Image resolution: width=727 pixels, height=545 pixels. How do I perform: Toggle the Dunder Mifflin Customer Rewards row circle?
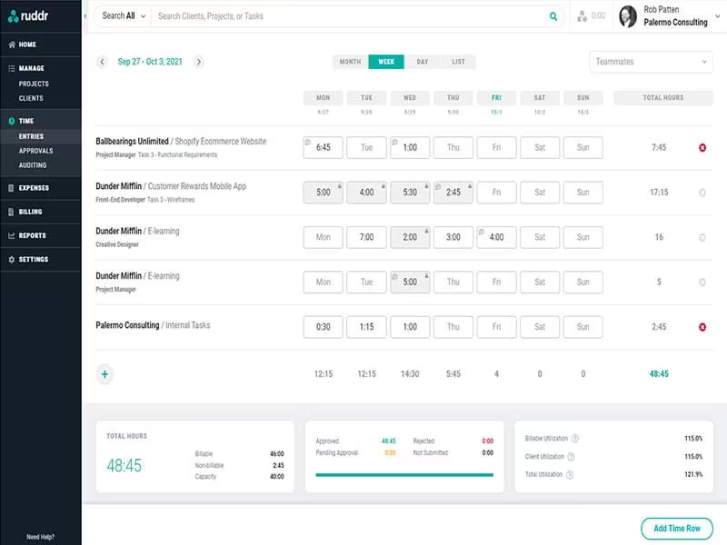coord(702,193)
